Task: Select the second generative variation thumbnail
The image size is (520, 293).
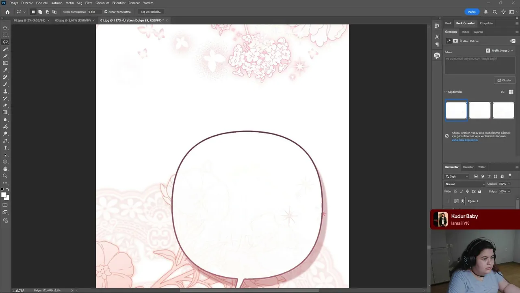Action: pos(480,110)
